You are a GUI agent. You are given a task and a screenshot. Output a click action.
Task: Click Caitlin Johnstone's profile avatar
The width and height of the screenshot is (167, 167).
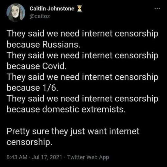(x=16, y=12)
